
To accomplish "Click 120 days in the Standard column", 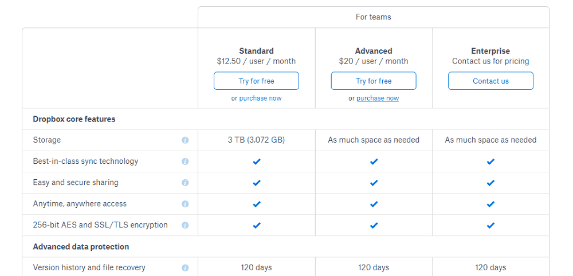I will pos(256,267).
